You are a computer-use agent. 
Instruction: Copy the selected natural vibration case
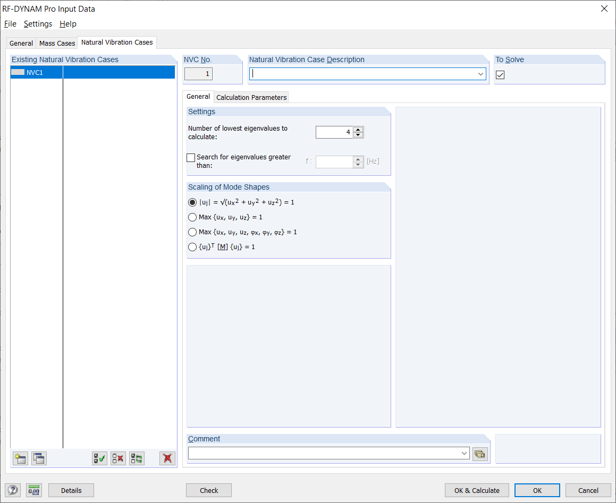coord(39,458)
